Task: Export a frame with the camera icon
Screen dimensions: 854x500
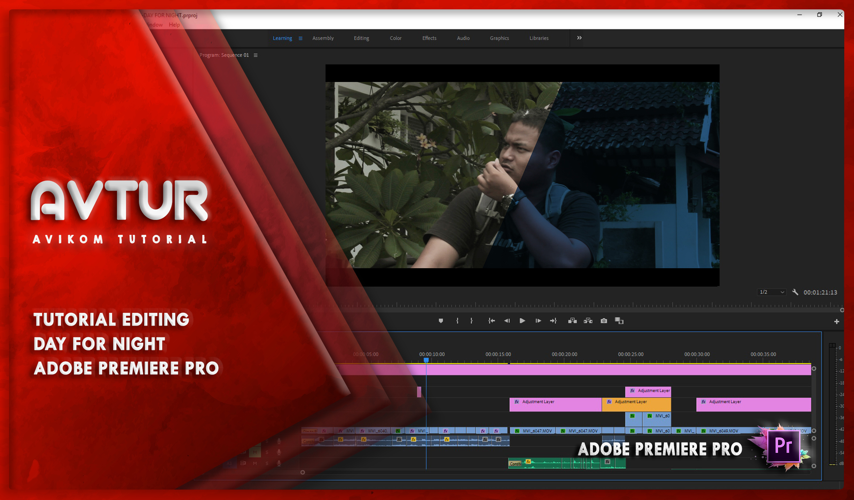Action: (604, 321)
